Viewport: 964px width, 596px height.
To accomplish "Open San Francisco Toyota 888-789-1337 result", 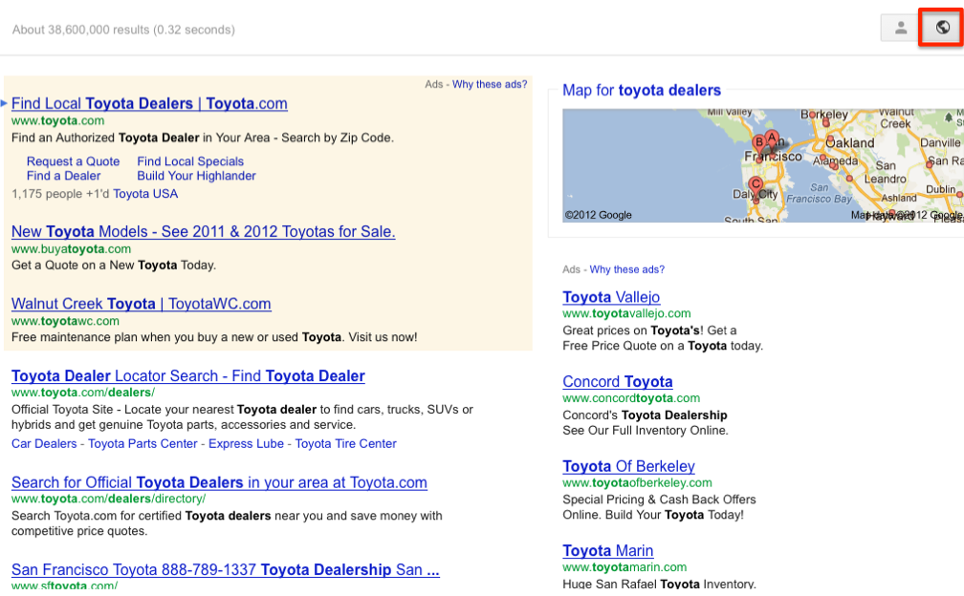I will click(x=226, y=570).
